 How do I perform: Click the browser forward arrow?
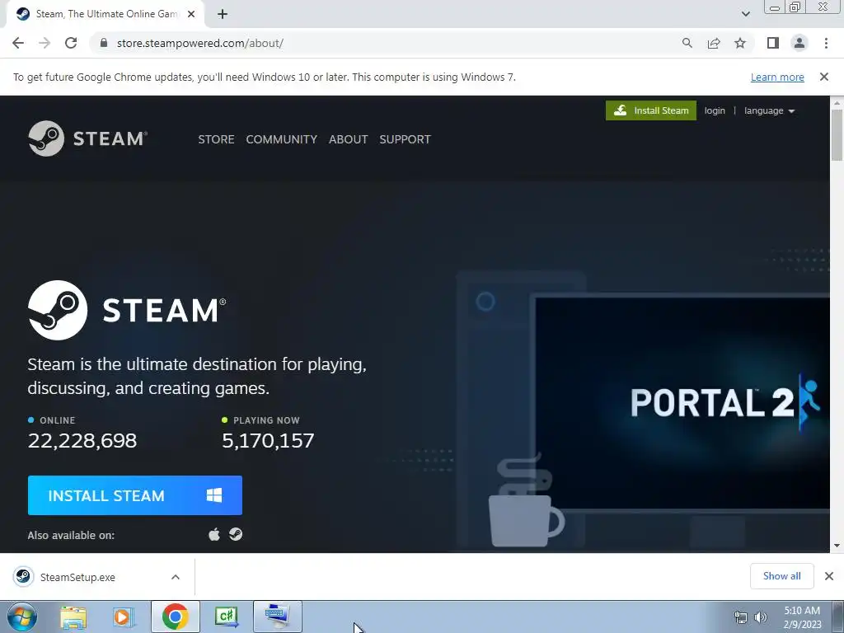pyautogui.click(x=45, y=43)
